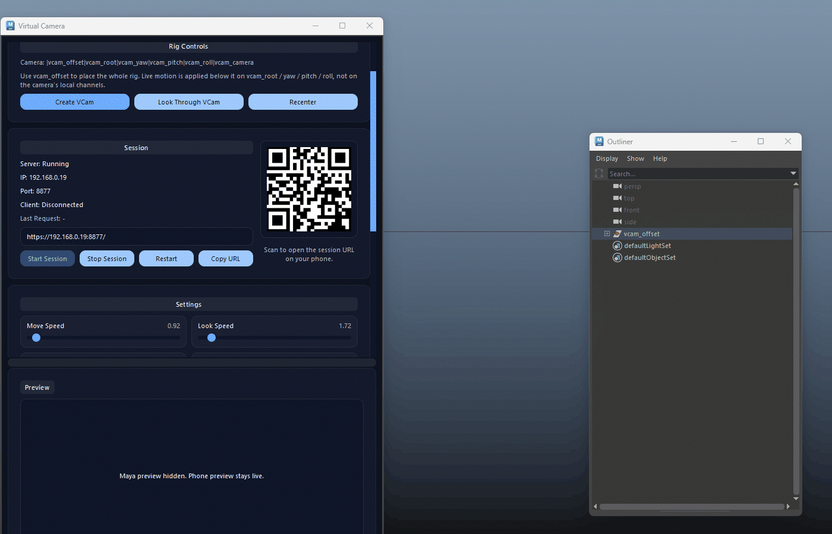Image resolution: width=832 pixels, height=534 pixels.
Task: Close the Outliner window
Action: click(788, 141)
